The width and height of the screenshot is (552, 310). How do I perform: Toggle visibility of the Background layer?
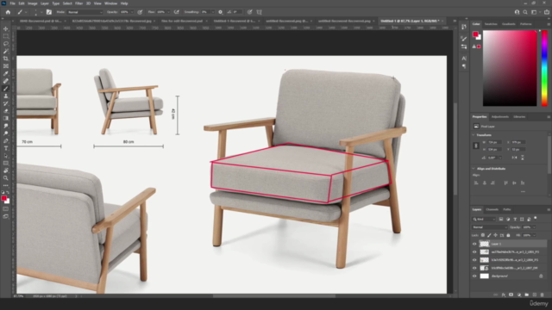pos(474,276)
